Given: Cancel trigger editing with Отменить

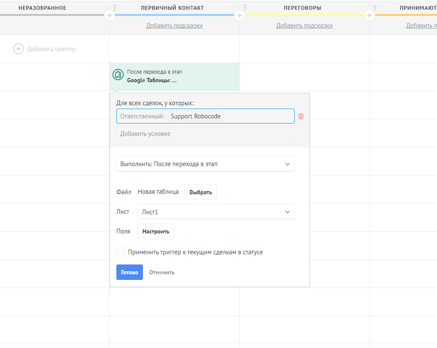Looking at the screenshot, I should click(x=162, y=272).
